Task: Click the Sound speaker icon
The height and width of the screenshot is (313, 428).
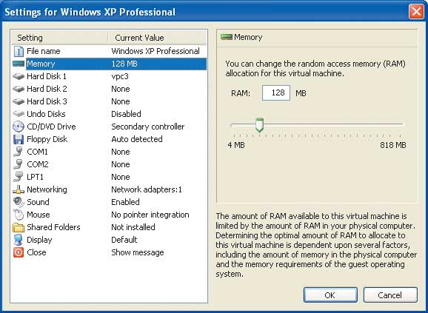Action: coord(19,202)
